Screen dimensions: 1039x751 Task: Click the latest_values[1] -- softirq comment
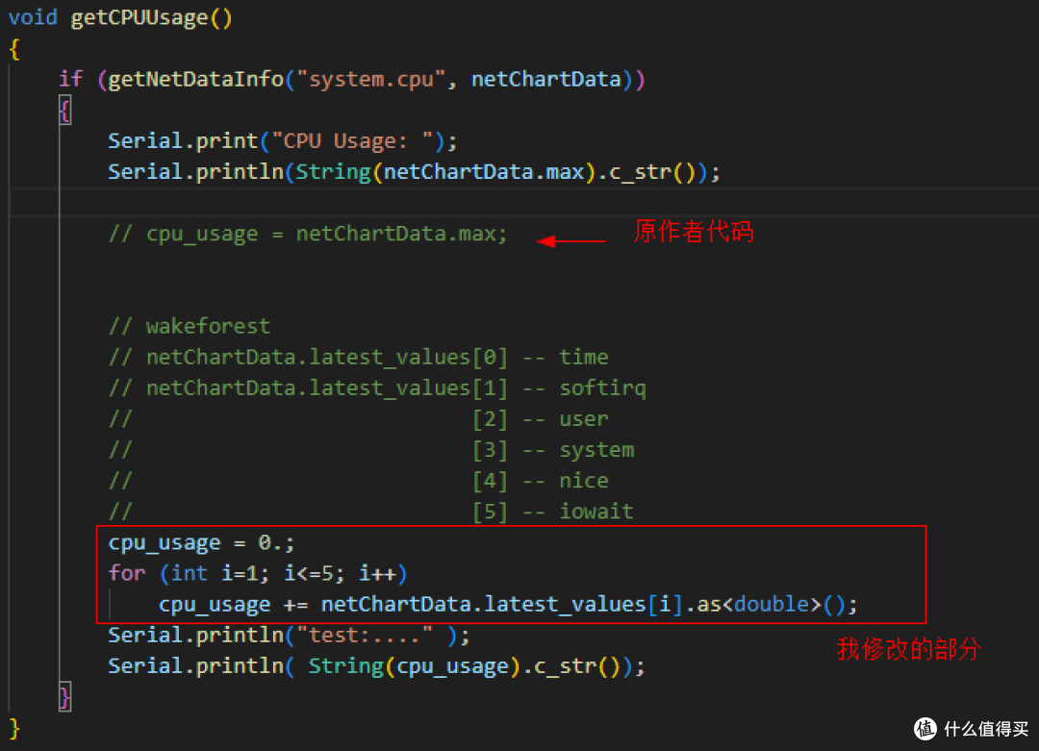pos(377,388)
